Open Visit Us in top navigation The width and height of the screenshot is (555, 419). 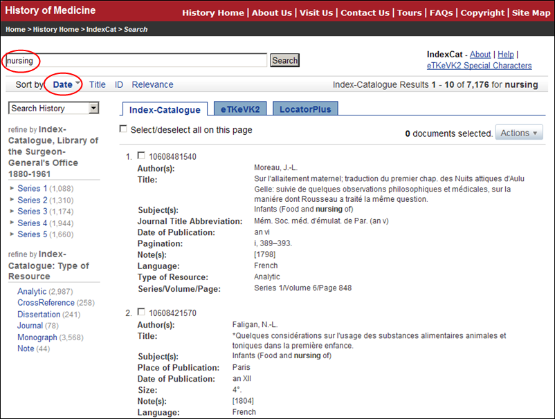pyautogui.click(x=316, y=12)
